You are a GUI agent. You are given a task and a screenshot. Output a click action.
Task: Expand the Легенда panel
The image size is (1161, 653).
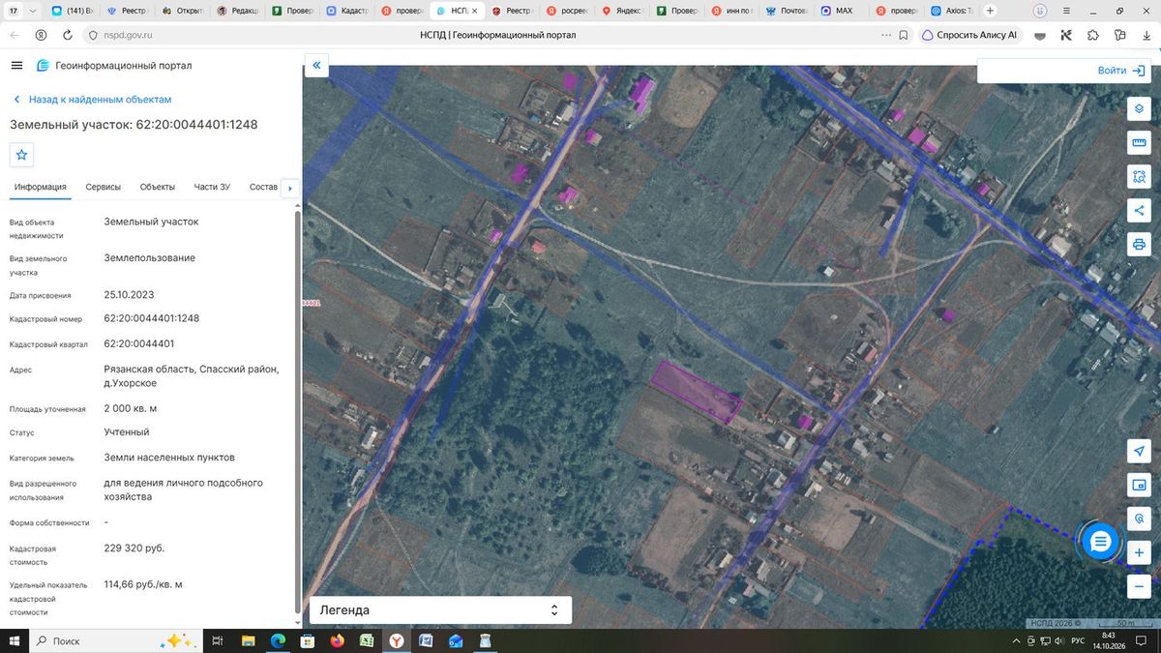(440, 610)
